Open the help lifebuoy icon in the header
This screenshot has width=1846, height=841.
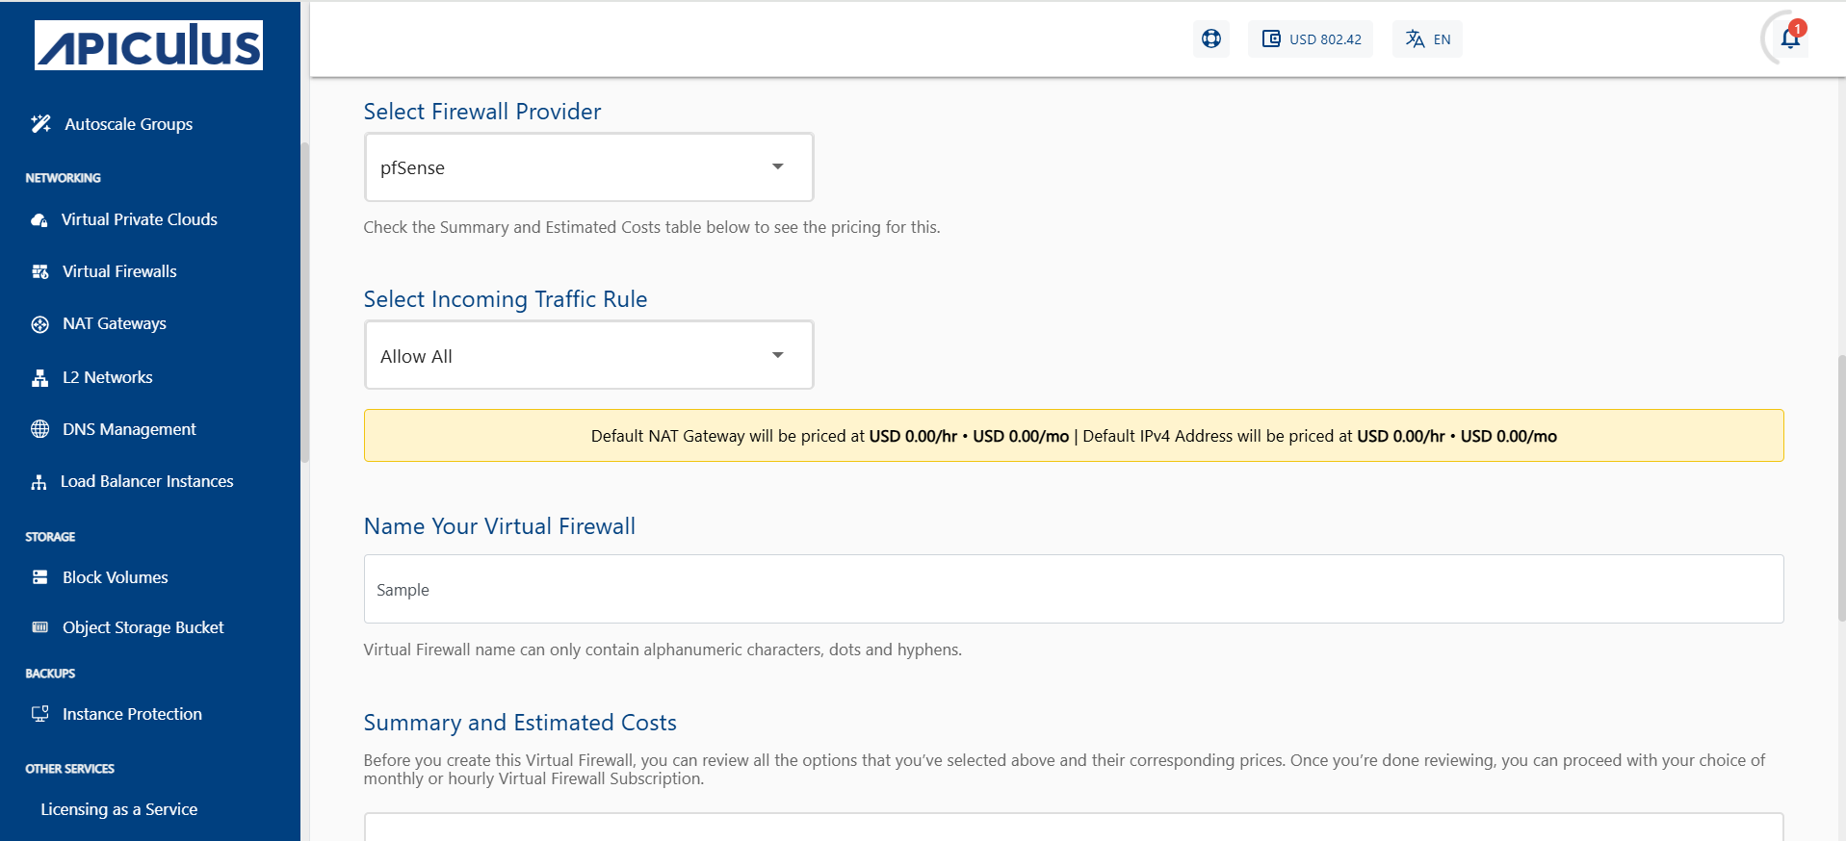pyautogui.click(x=1210, y=38)
